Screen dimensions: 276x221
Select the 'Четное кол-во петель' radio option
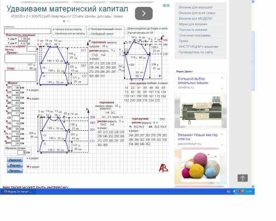pos(52,29)
